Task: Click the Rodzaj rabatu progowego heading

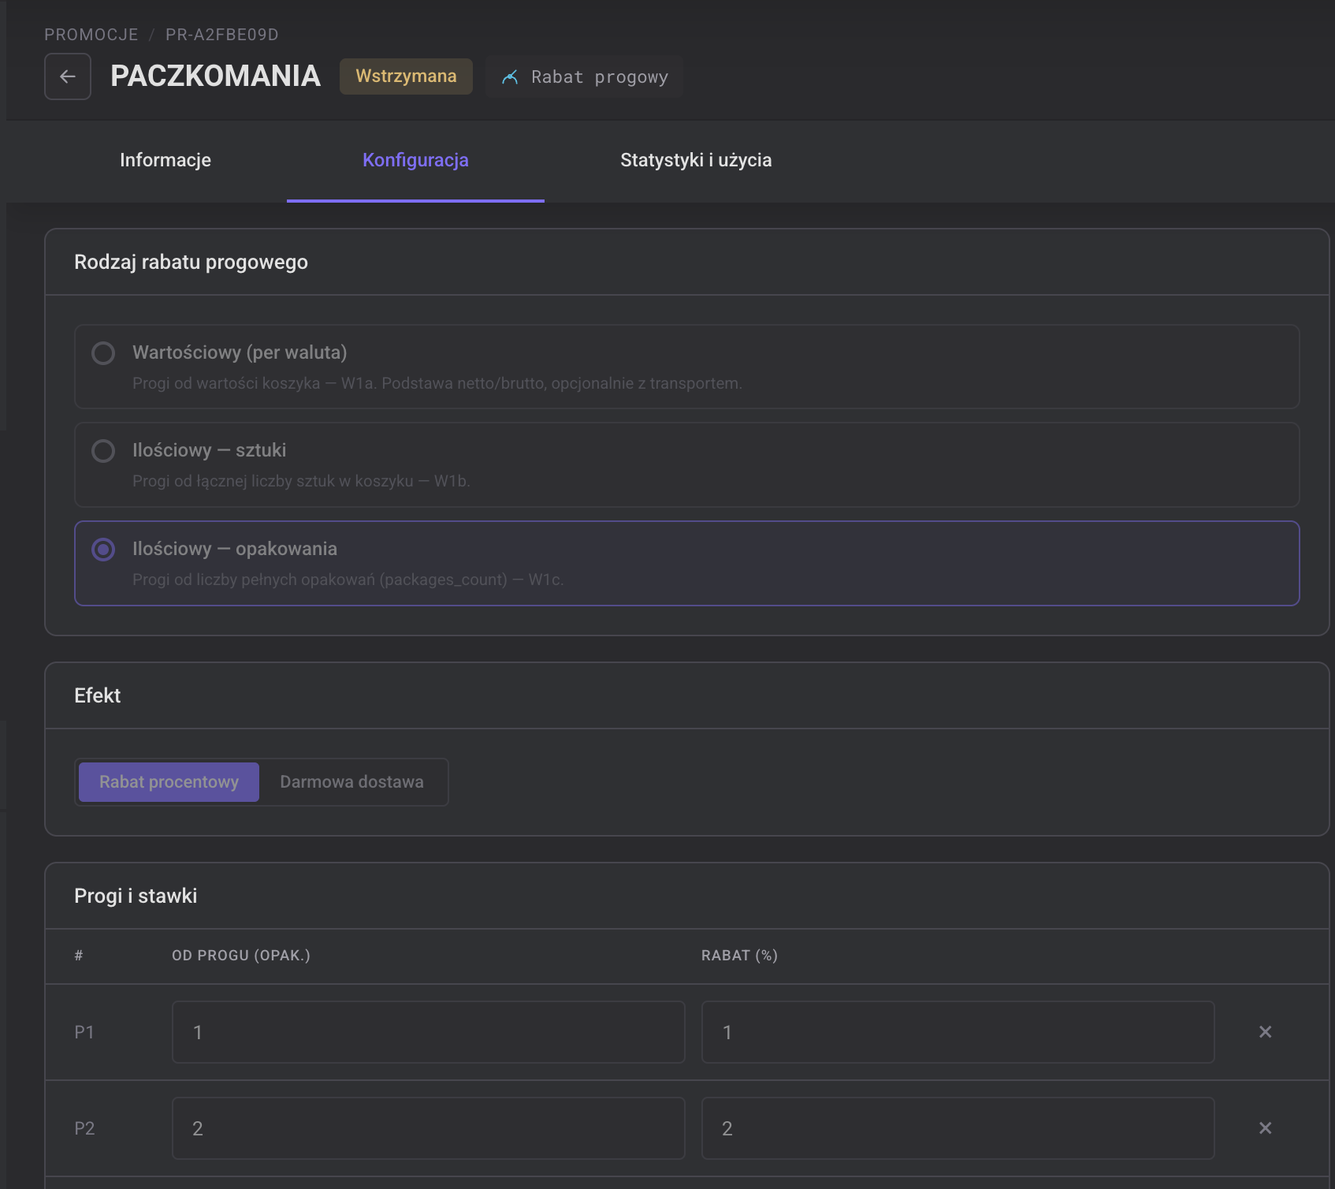Action: coord(191,263)
